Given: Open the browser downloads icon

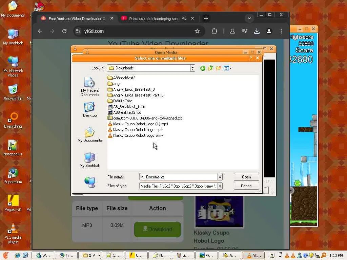Looking at the screenshot, I should click(257, 31).
